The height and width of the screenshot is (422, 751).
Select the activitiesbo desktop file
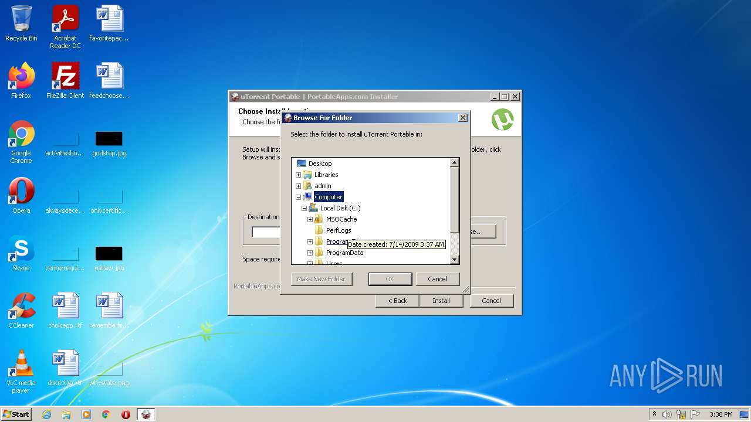point(65,144)
